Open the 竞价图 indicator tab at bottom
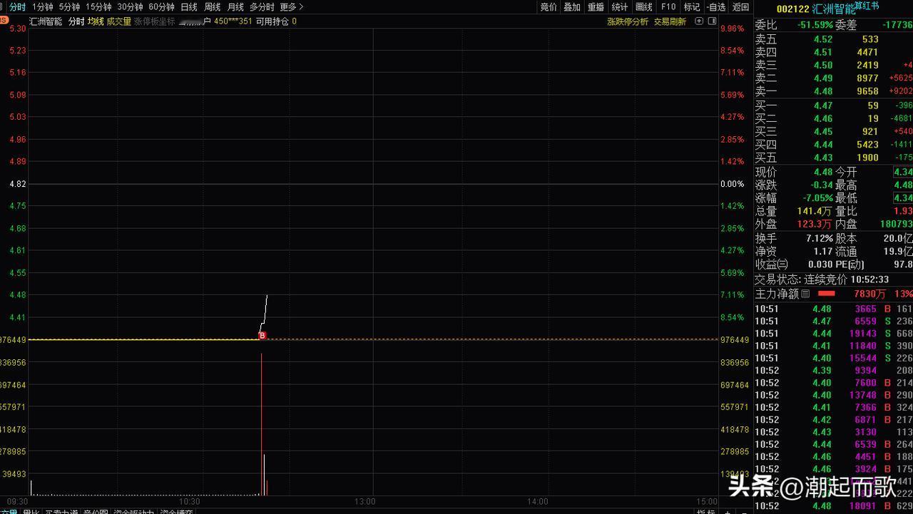The image size is (913, 514). pyautogui.click(x=96, y=511)
